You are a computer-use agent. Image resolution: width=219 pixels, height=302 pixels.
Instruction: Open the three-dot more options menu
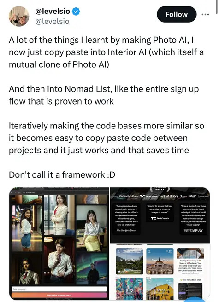pos(205,14)
